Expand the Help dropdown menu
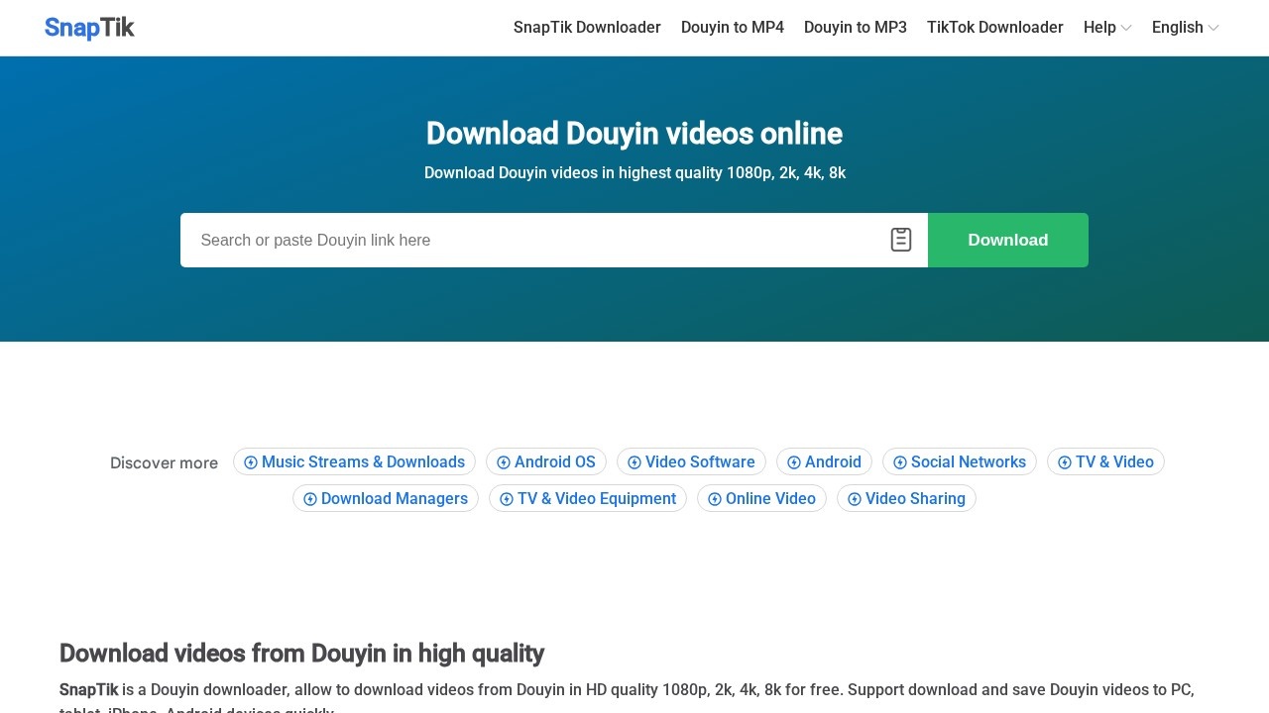Screen dimensions: 1269x713 [x=1106, y=28]
